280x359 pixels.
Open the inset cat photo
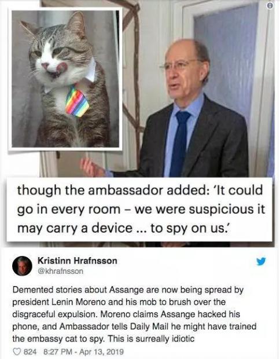pyautogui.click(x=65, y=79)
